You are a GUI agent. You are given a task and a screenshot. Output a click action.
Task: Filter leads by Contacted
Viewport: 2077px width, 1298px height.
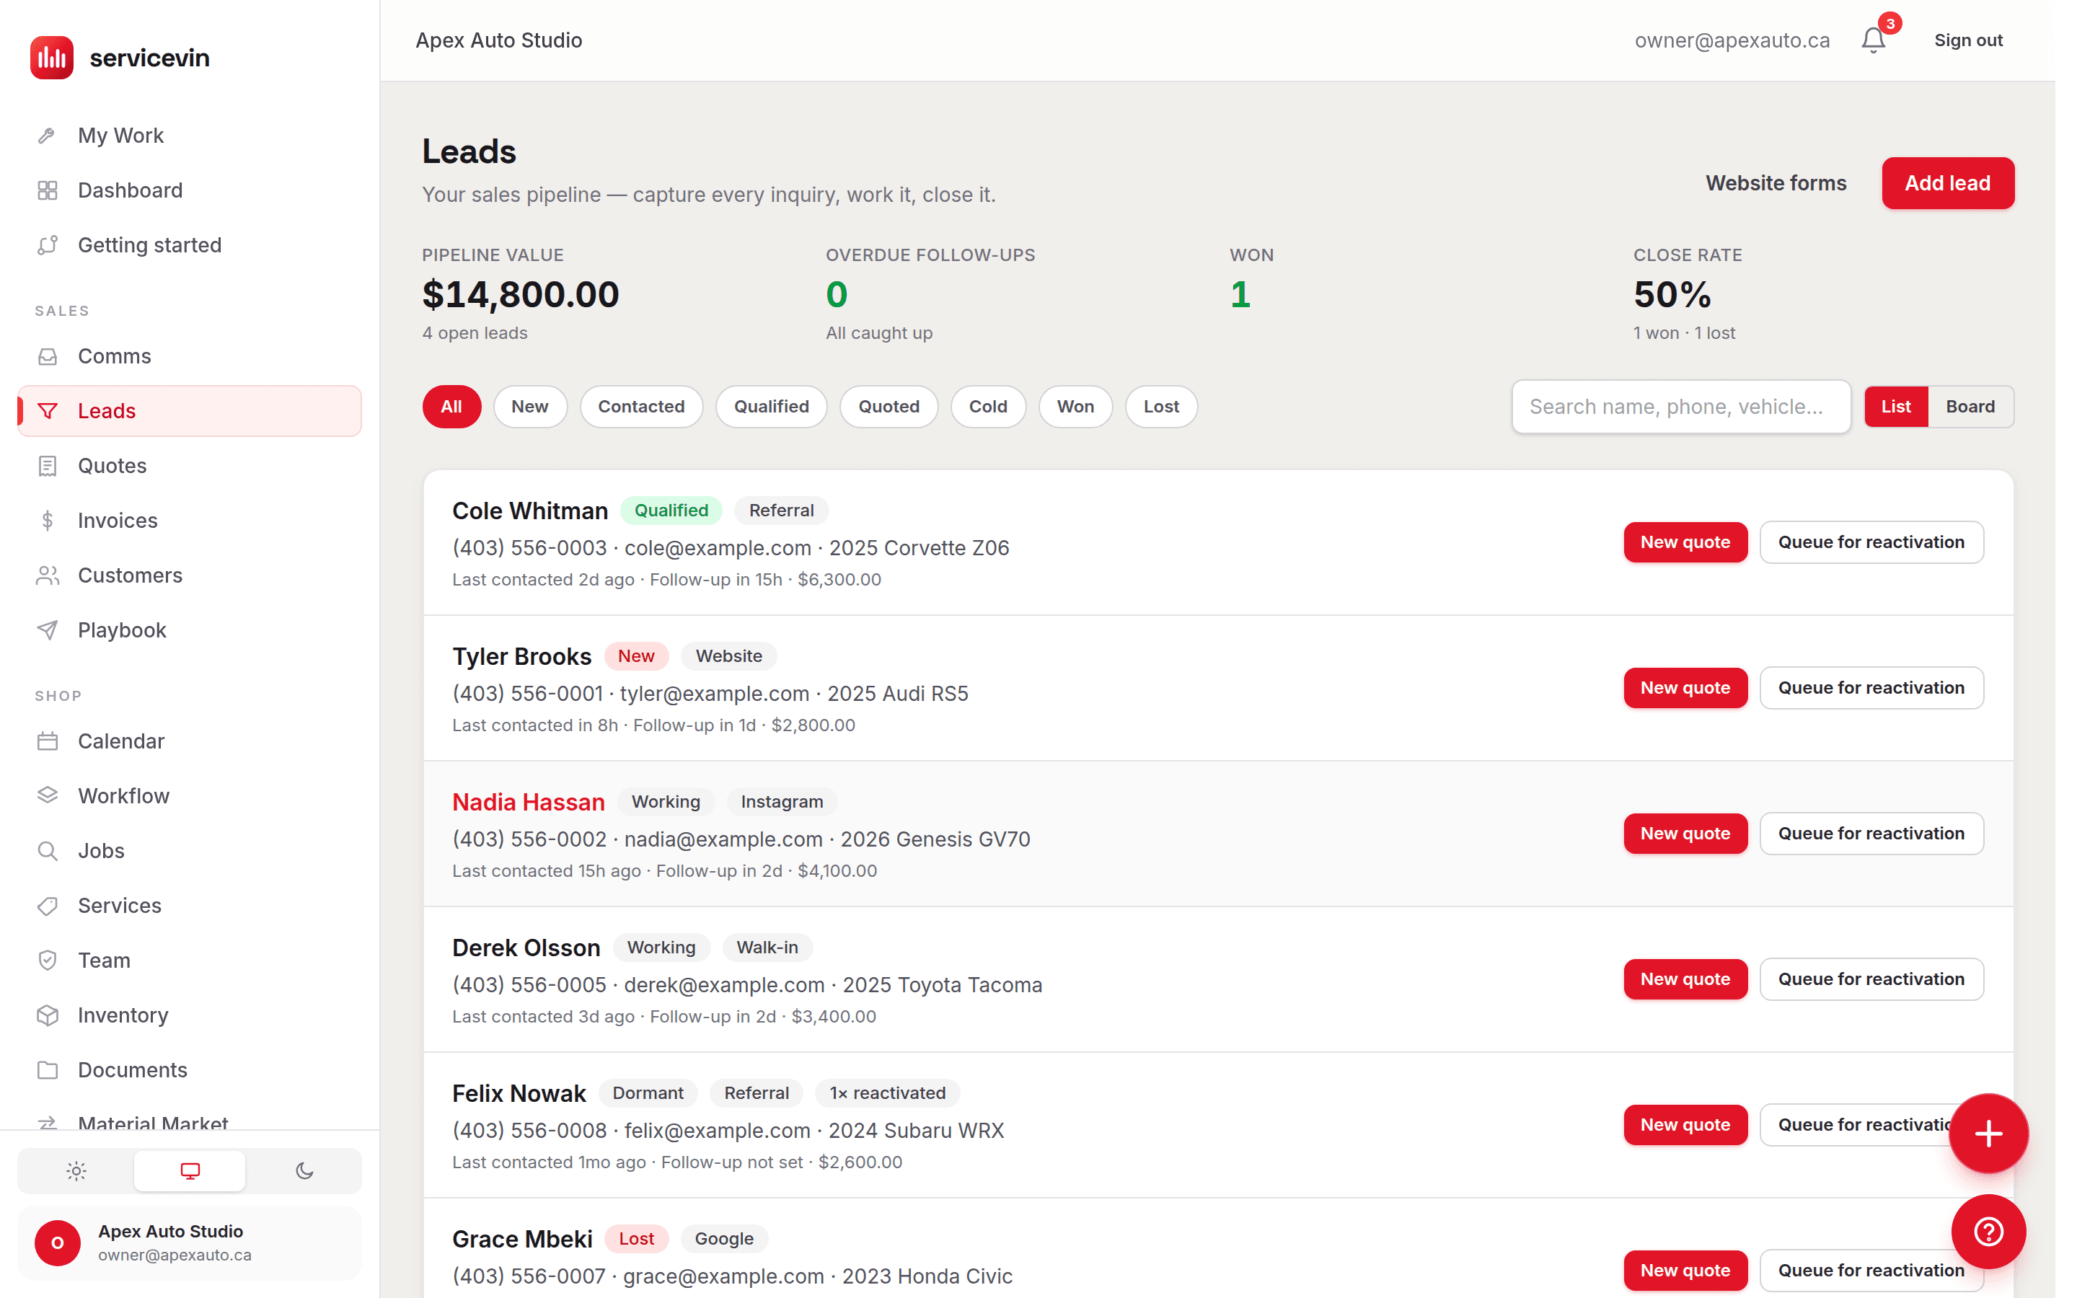641,407
